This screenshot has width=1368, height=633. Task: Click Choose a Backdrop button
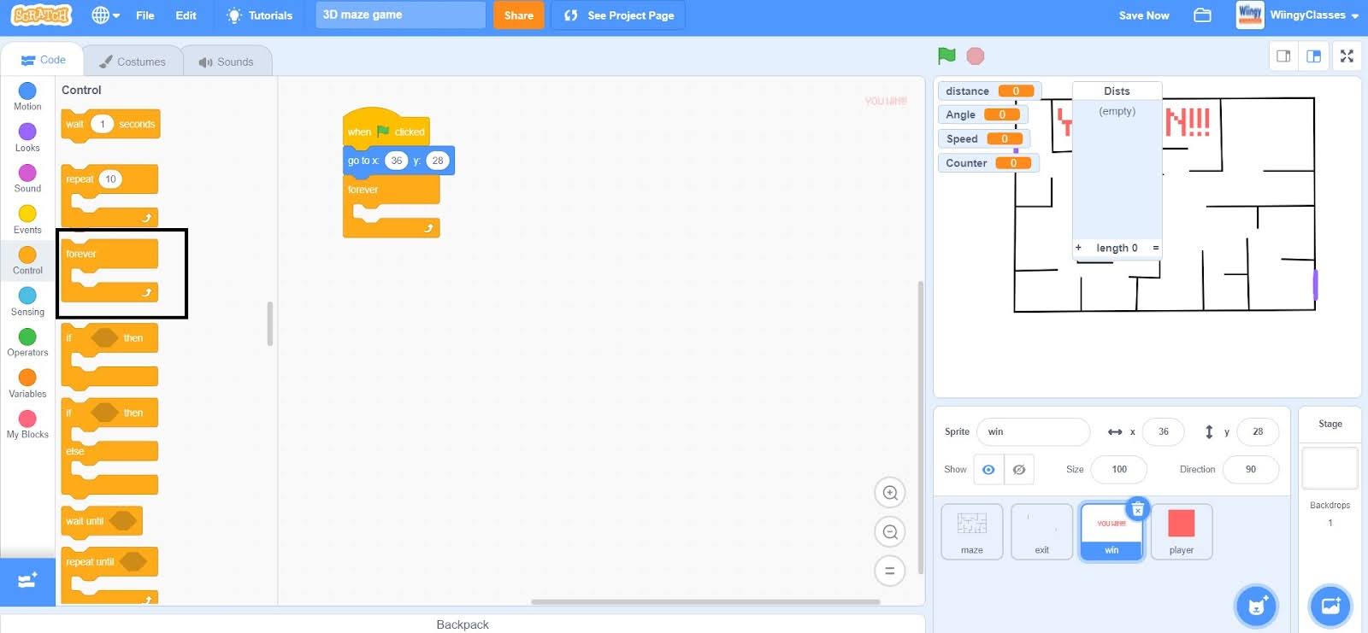(1330, 606)
